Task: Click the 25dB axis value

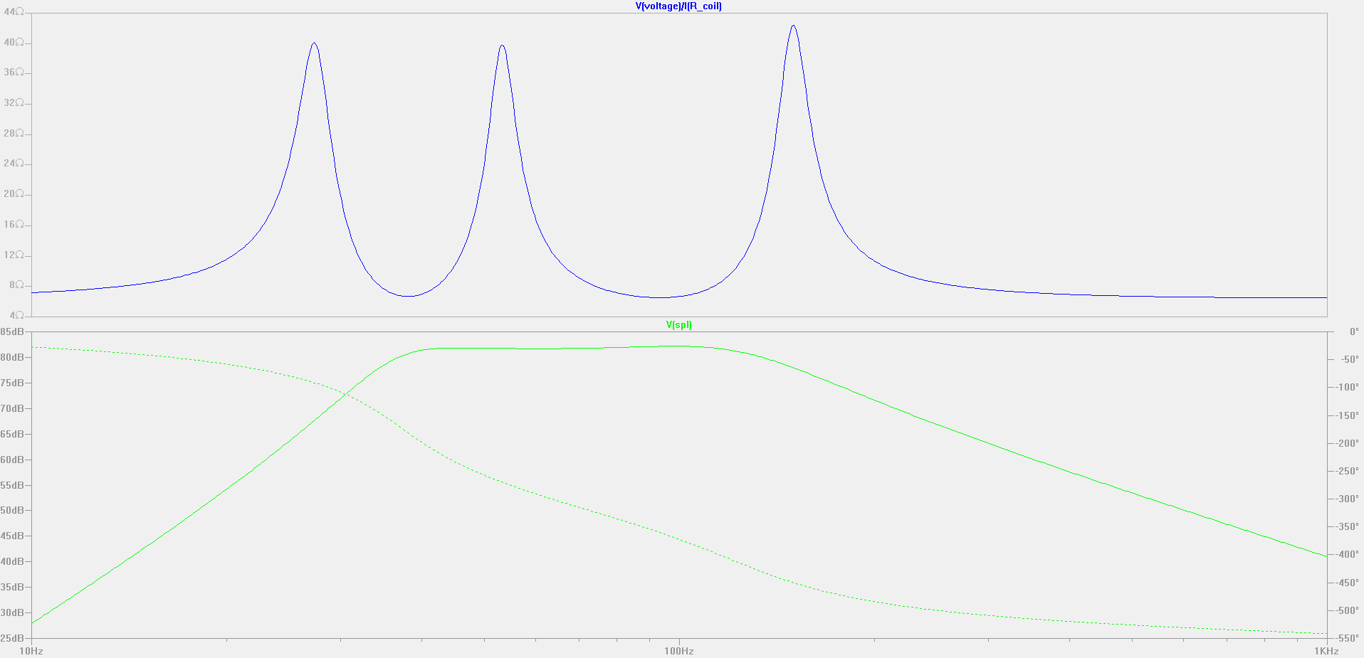Action: (12, 638)
